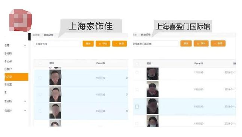Screen dimensions: 242x137
Task: Check the third row checkbox in the 上海家饰佳 table
Action: 40,111
